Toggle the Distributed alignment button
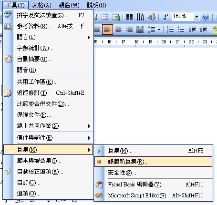 pos(140,30)
